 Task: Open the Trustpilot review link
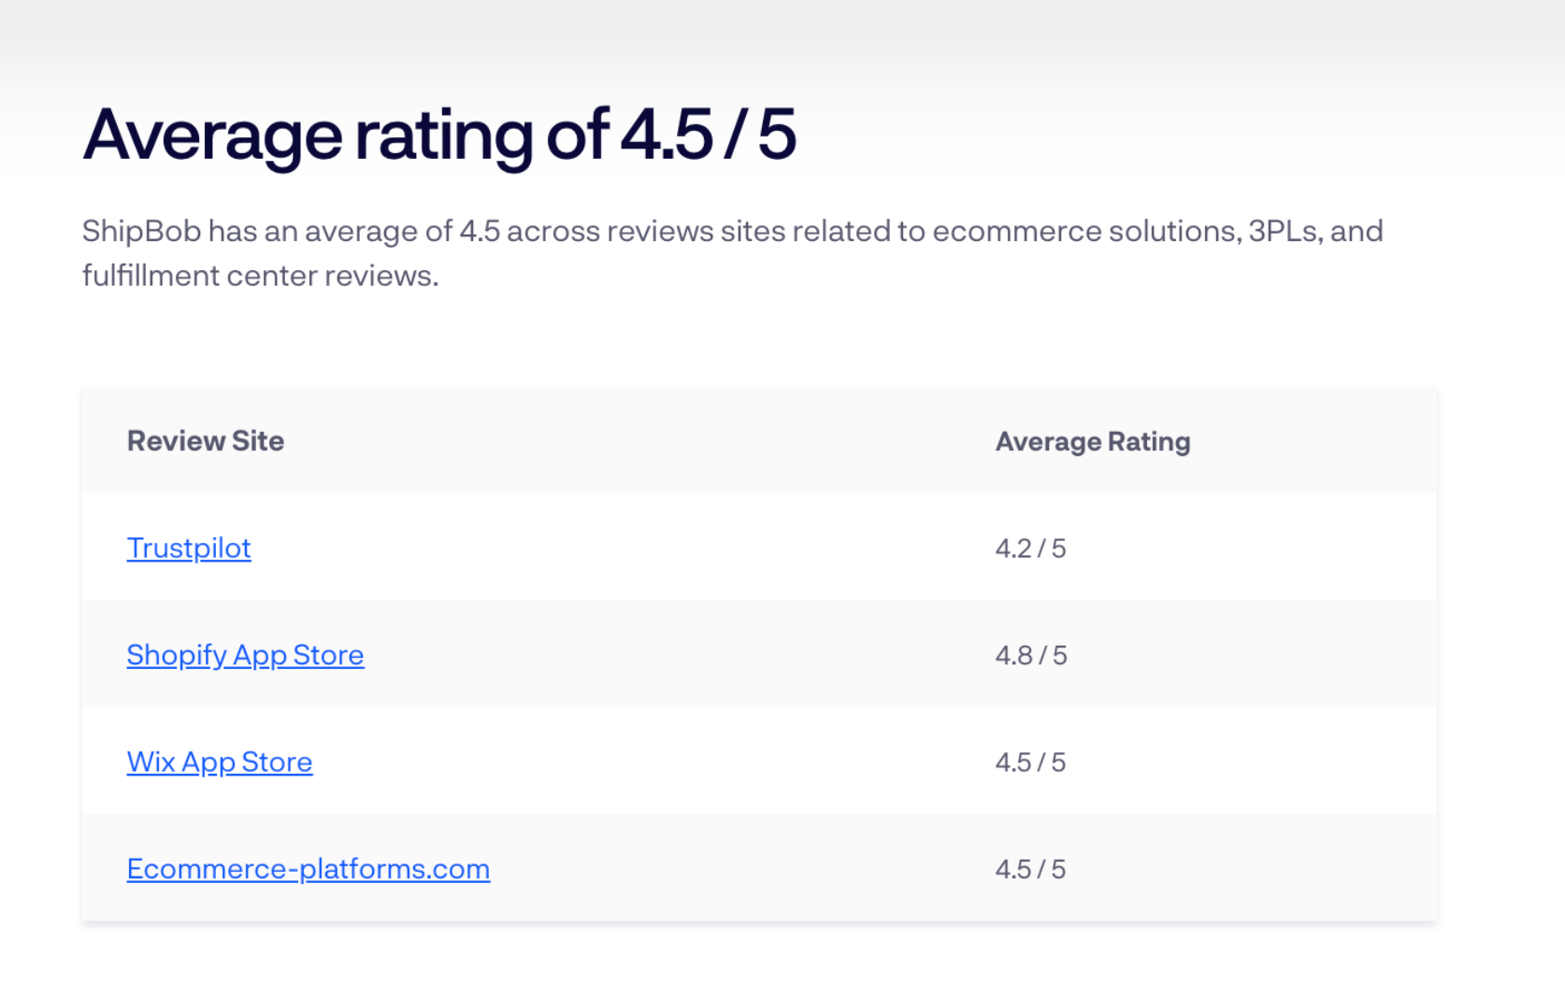[189, 548]
